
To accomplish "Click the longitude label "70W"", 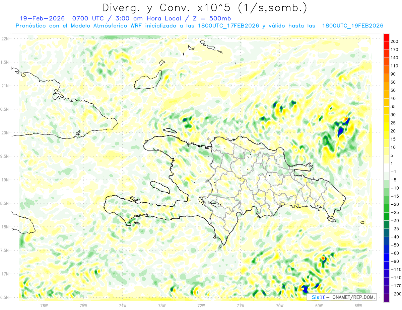I will click(280, 305).
